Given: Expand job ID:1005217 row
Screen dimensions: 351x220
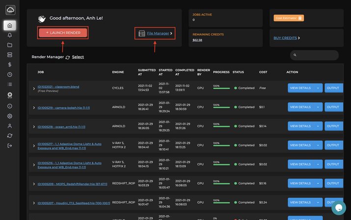Looking at the screenshot, I should [x=34, y=146].
